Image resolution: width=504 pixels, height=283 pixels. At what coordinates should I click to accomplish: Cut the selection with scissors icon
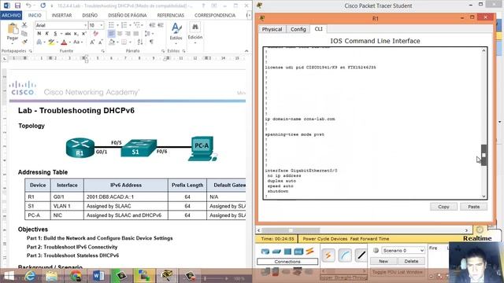tap(24, 25)
